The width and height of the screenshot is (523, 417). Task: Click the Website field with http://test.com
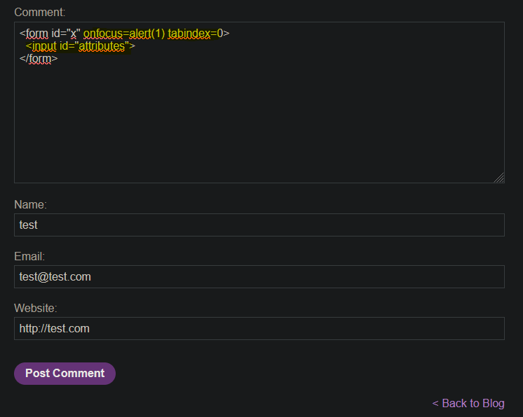[x=259, y=328]
